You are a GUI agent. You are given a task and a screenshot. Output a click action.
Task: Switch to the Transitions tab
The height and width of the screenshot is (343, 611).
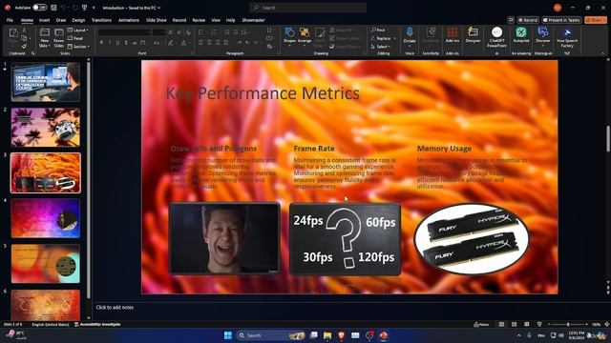101,20
